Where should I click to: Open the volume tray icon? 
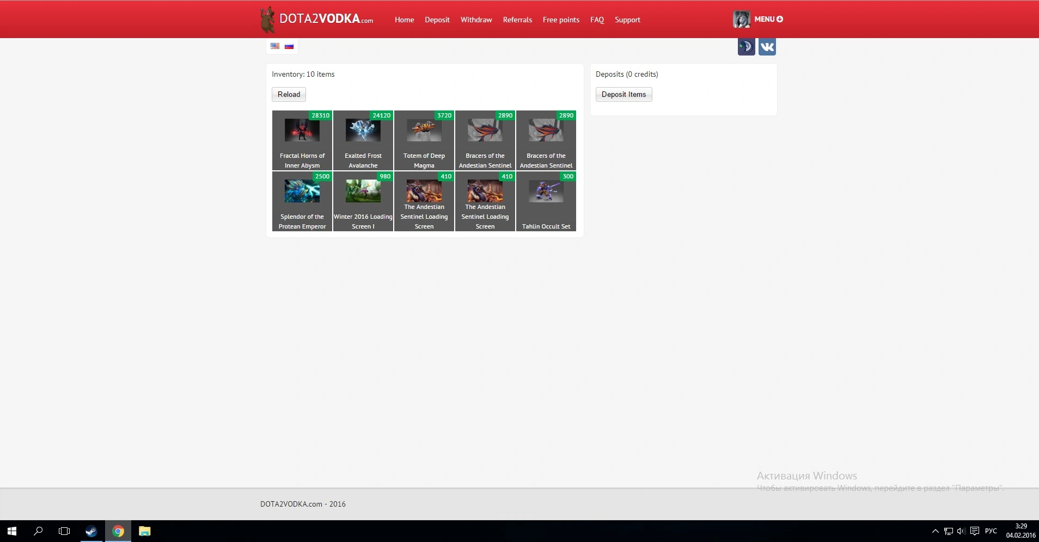point(961,531)
